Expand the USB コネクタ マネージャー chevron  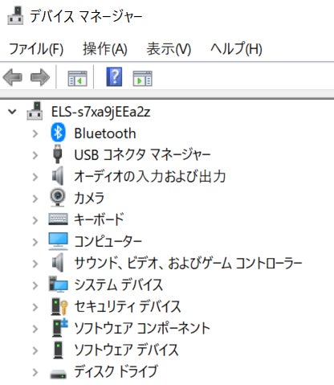(35, 155)
